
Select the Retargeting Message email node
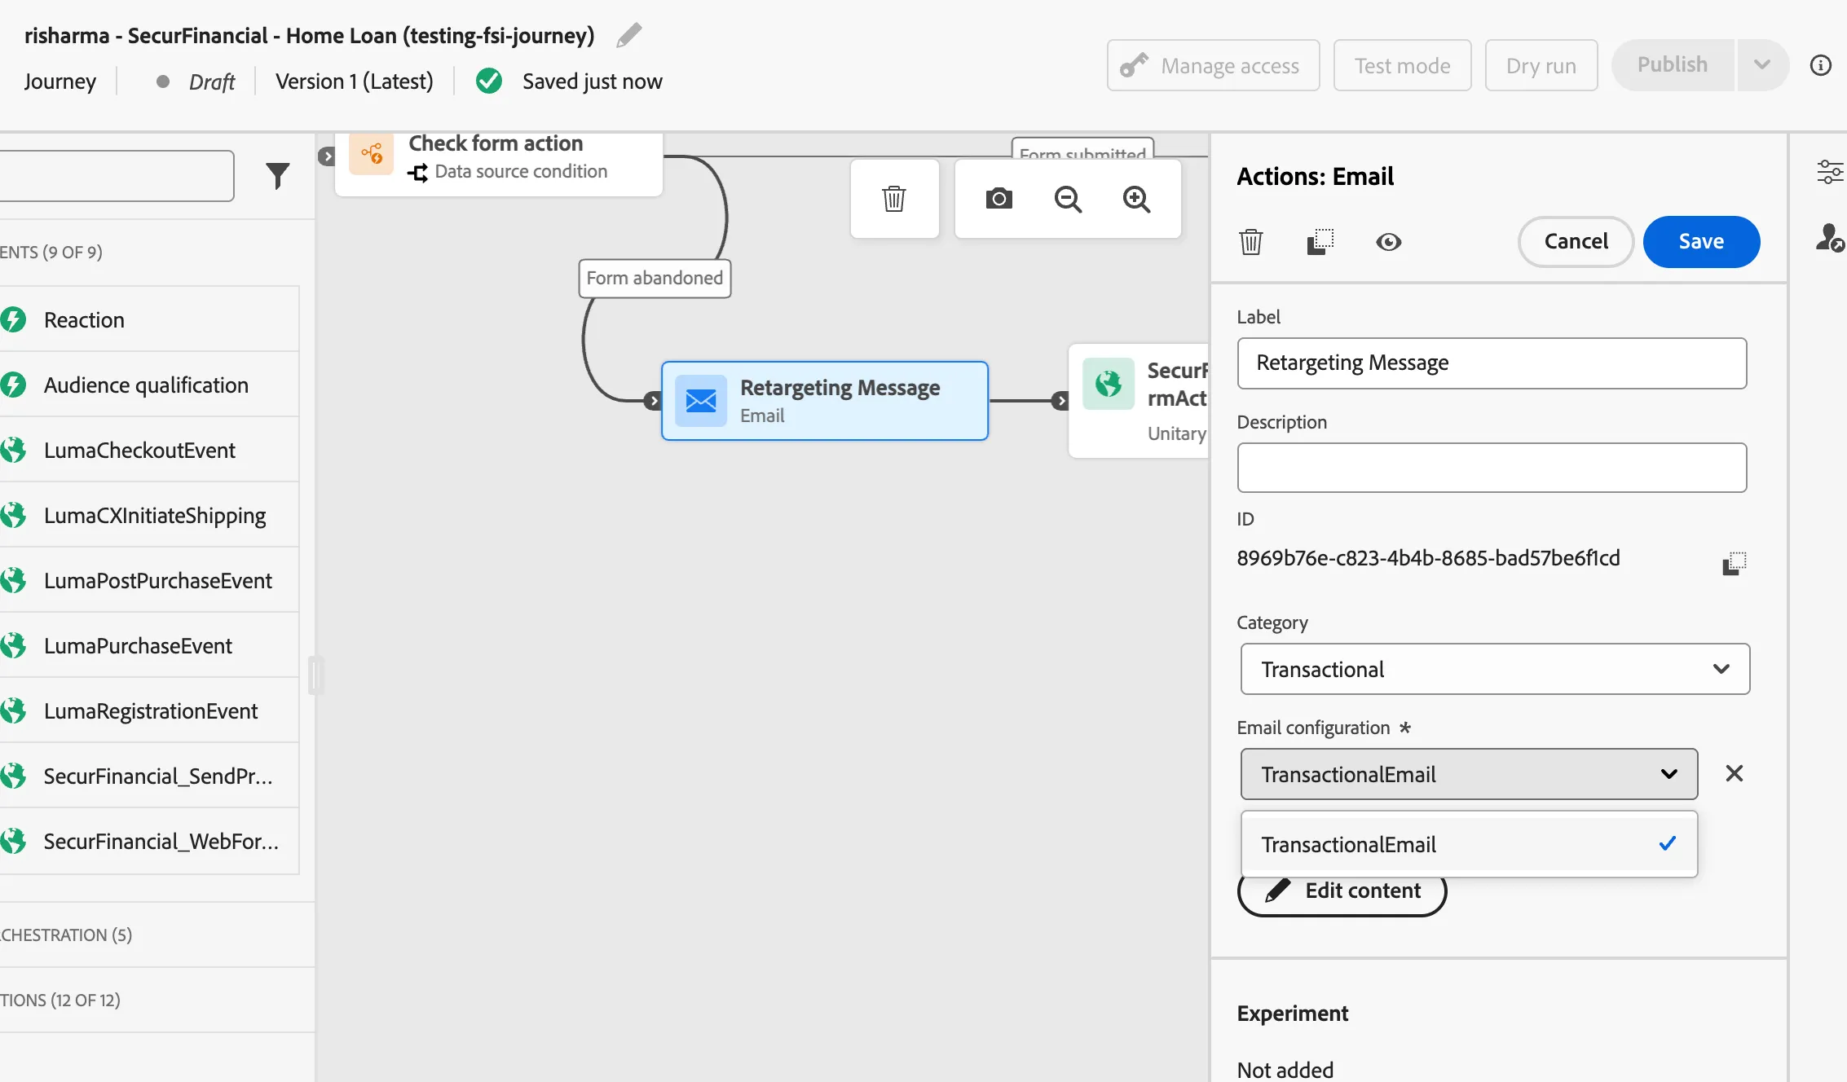click(825, 401)
